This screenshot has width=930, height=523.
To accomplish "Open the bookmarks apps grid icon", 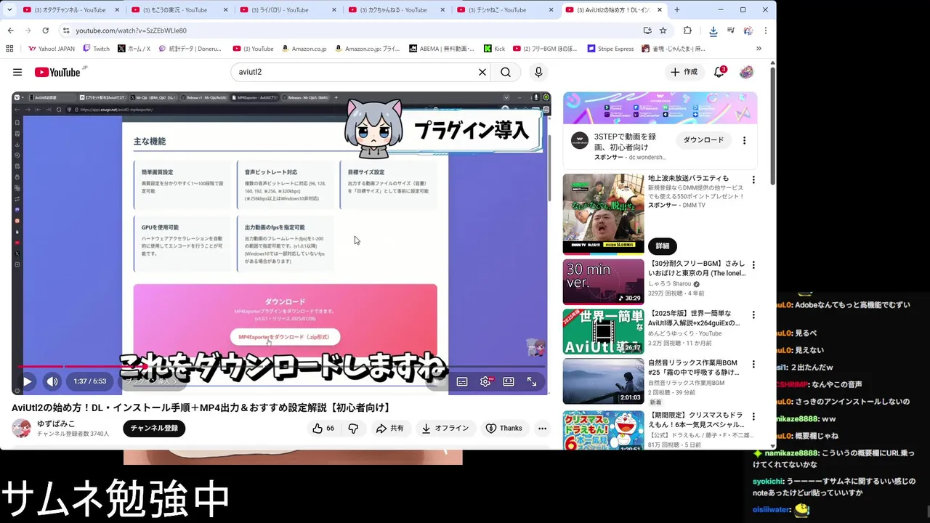I will coord(9,49).
